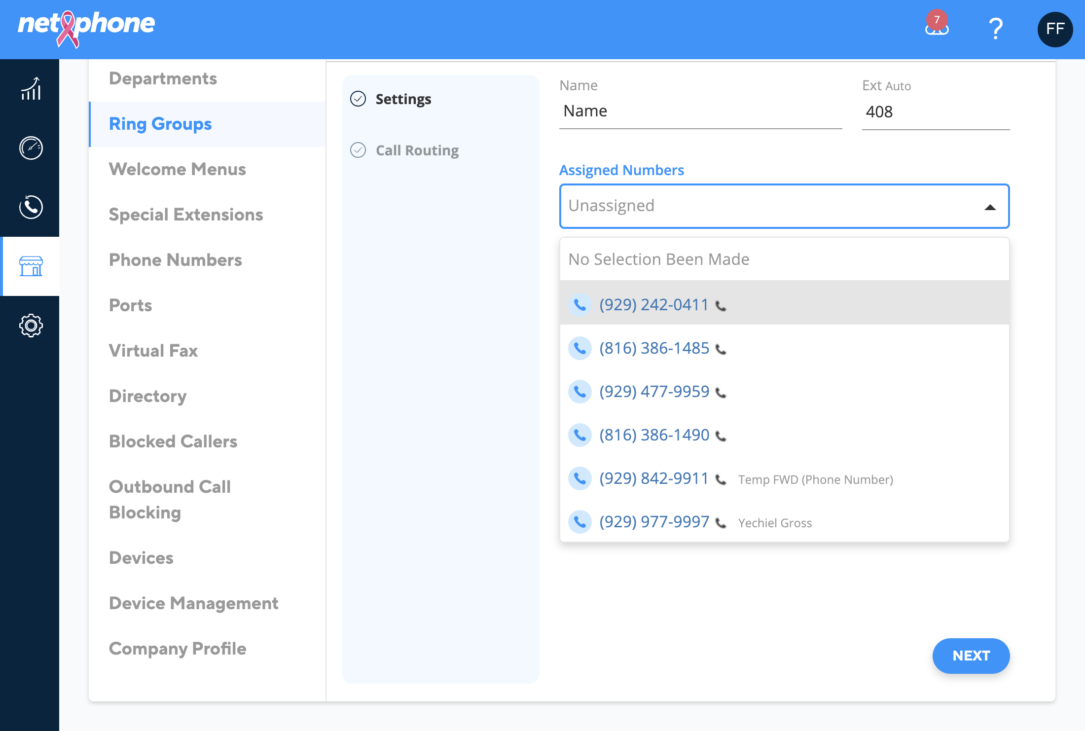Click the Call Routing step checkmark circle

(358, 150)
